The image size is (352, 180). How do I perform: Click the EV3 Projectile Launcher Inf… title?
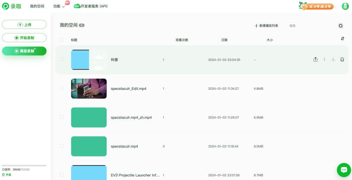pyautogui.click(x=136, y=175)
